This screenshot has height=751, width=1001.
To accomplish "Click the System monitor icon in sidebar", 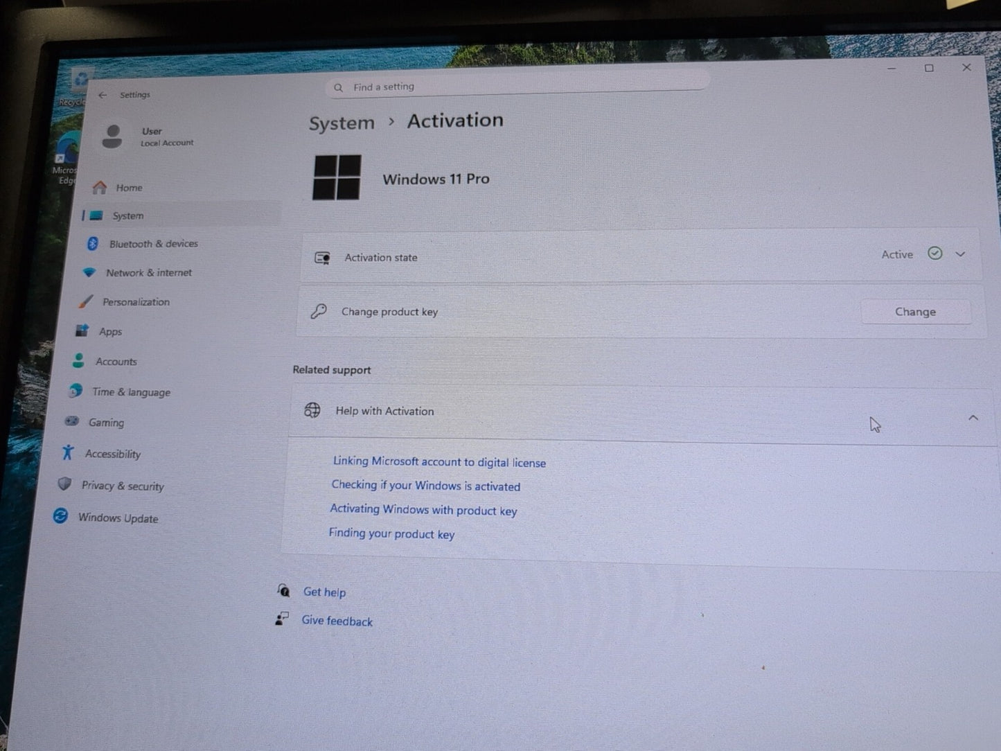I will coord(96,215).
